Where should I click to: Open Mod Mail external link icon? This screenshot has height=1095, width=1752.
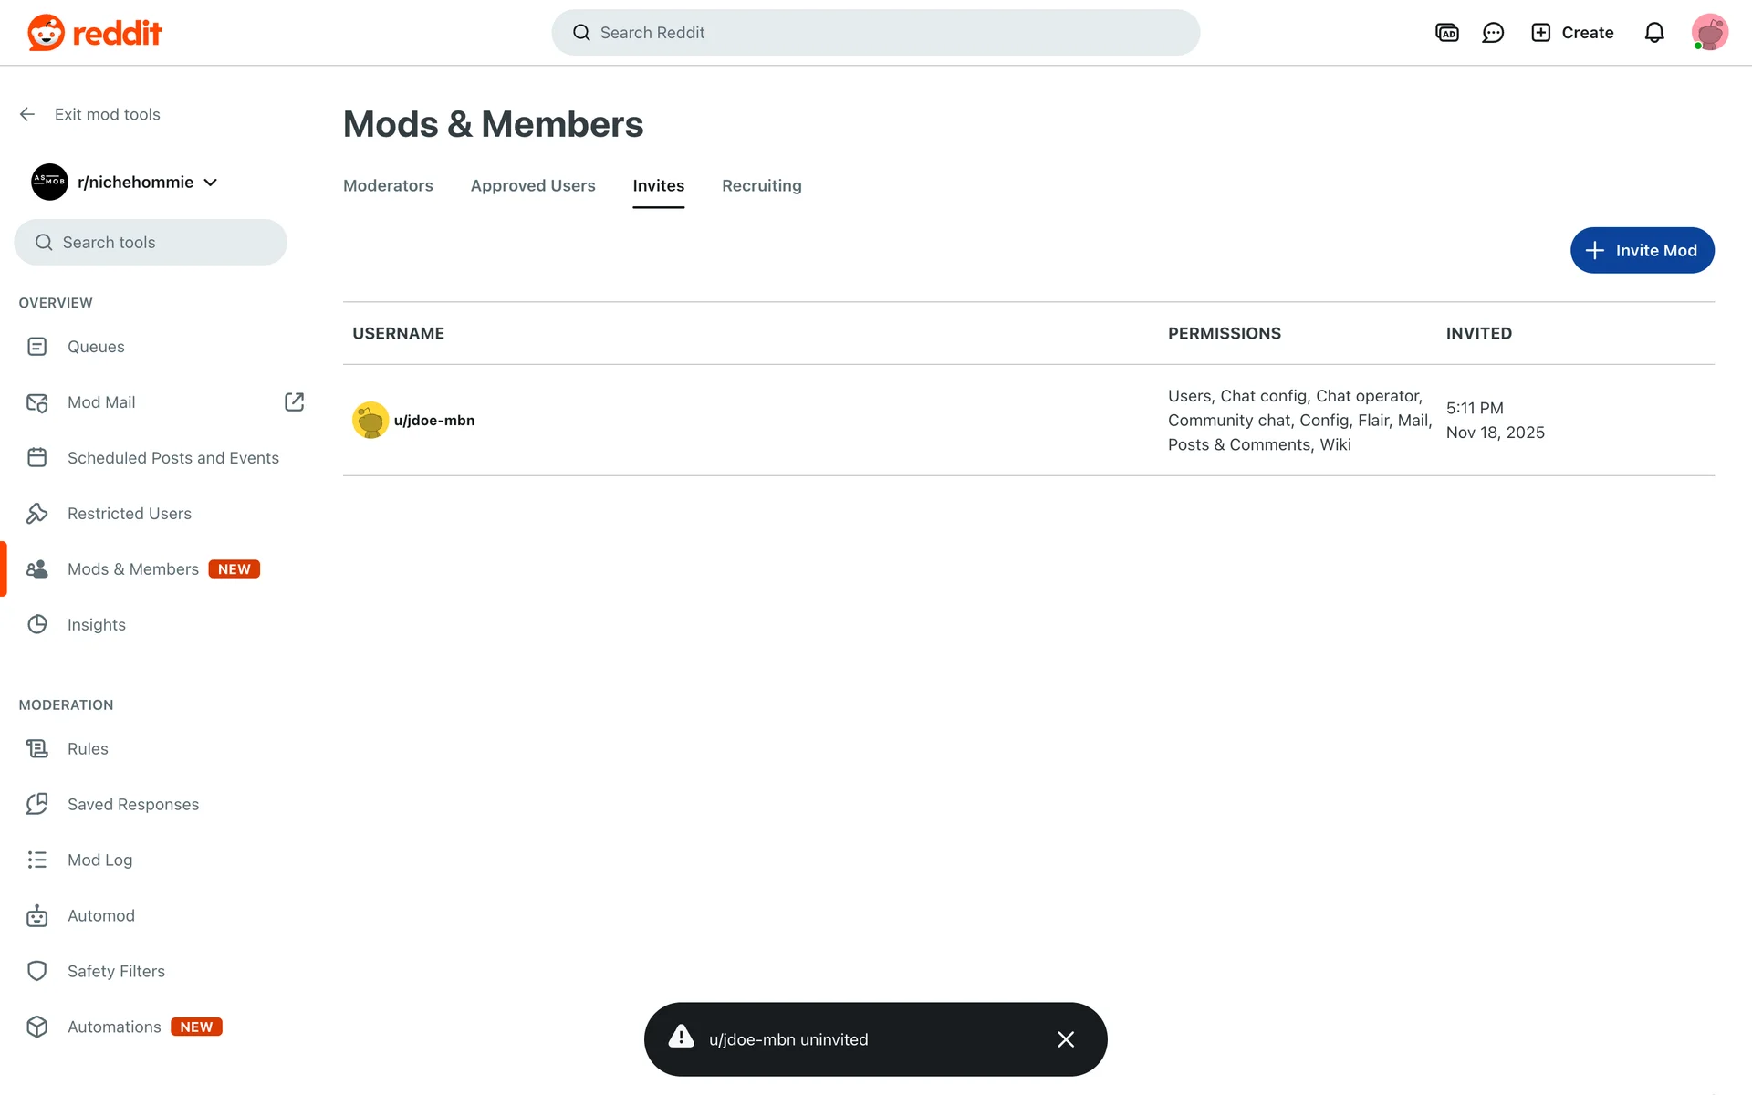[294, 402]
